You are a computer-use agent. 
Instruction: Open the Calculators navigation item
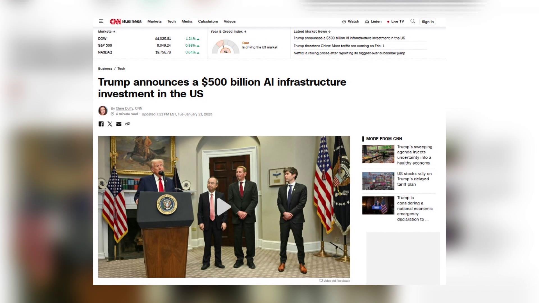pos(208,22)
